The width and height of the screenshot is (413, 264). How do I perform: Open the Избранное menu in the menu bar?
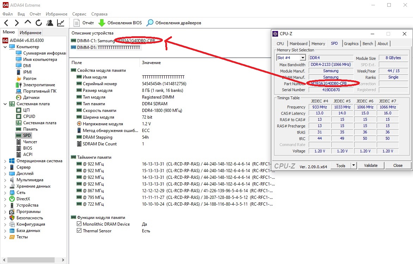[56, 14]
